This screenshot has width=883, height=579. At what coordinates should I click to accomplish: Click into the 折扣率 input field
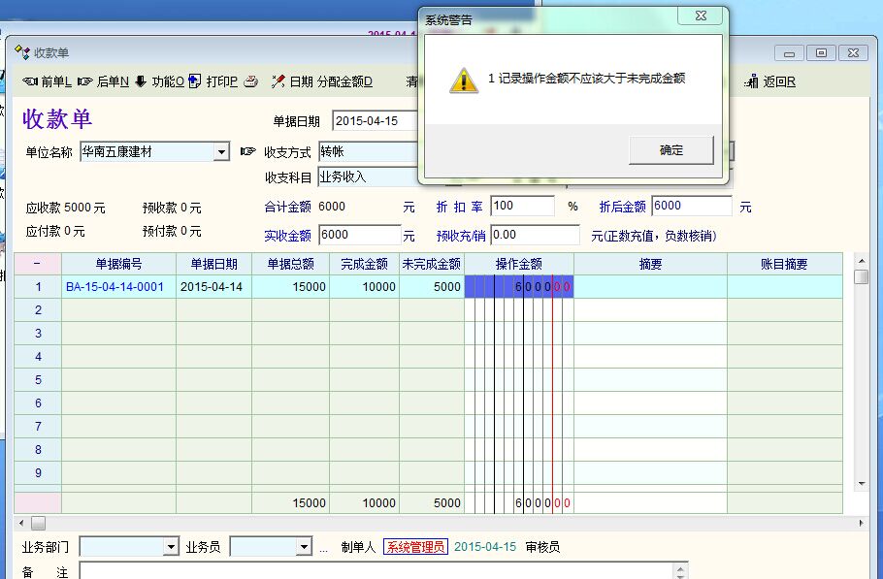coord(522,206)
